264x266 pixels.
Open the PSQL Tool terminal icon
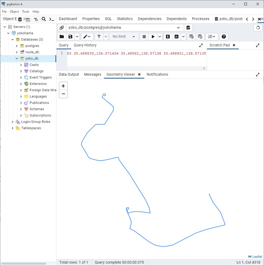click(x=52, y=19)
